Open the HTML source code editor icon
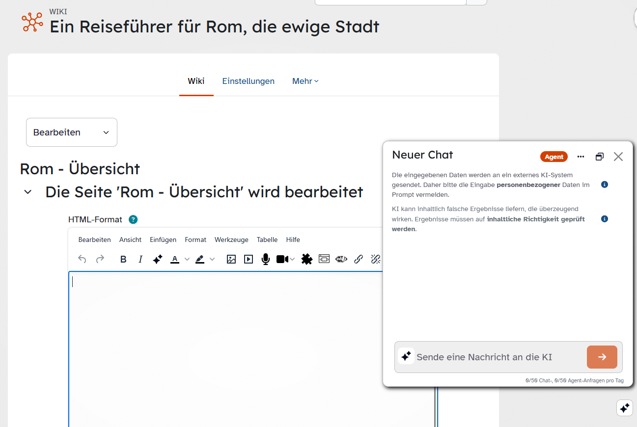The height and width of the screenshot is (427, 637). pyautogui.click(x=341, y=259)
